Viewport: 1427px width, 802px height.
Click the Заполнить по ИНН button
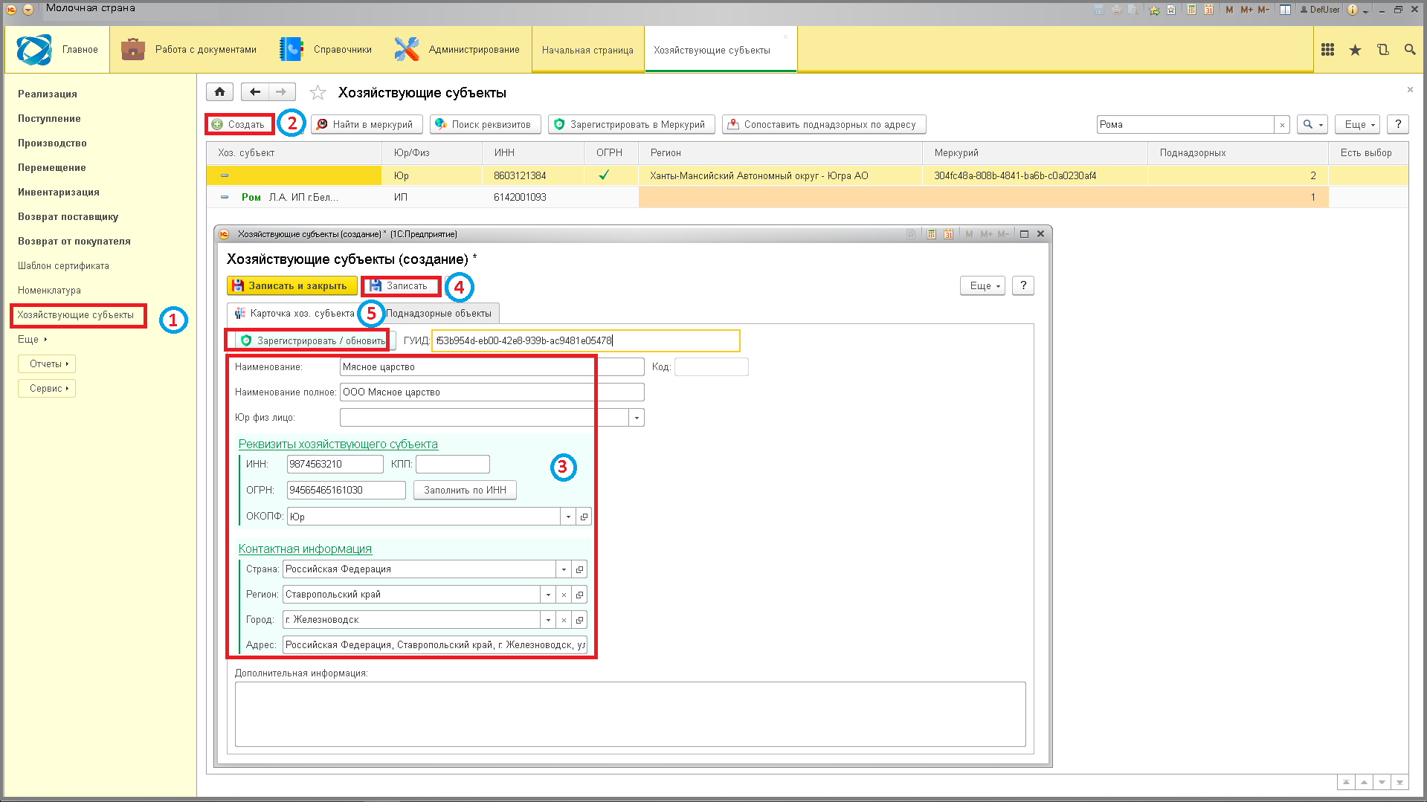pos(465,491)
